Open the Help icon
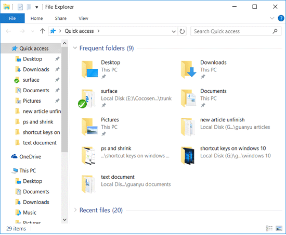286x235 pixels. coord(281,18)
